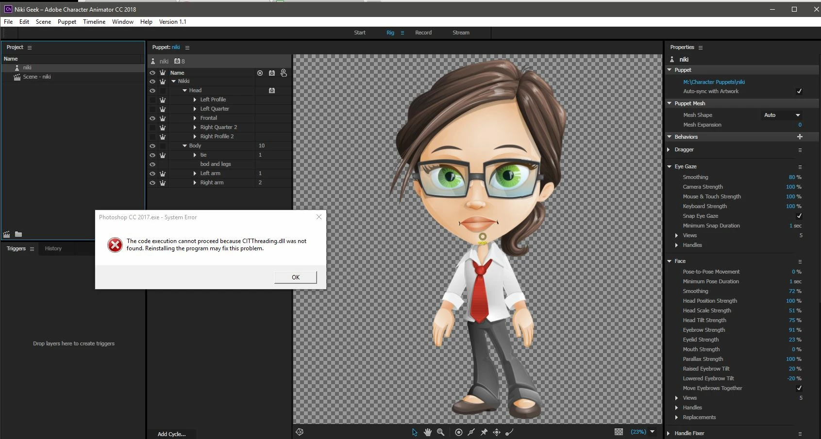821x439 pixels.
Task: Hide the bod and legs layer
Action: [152, 164]
